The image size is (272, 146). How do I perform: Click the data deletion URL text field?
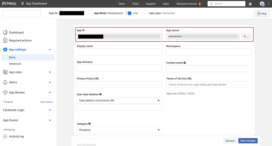119,107
